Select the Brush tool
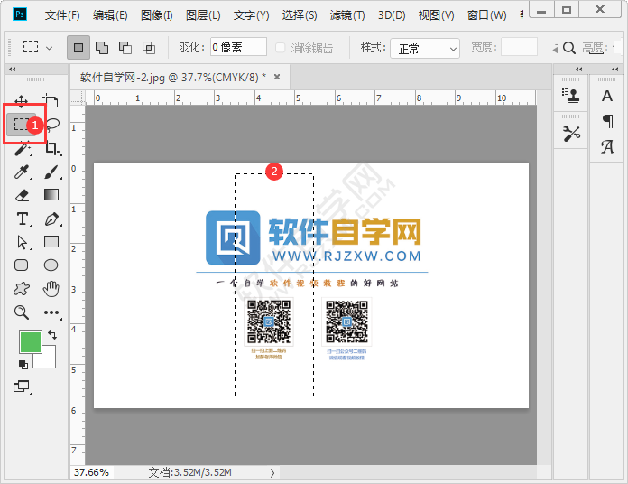 click(x=51, y=172)
